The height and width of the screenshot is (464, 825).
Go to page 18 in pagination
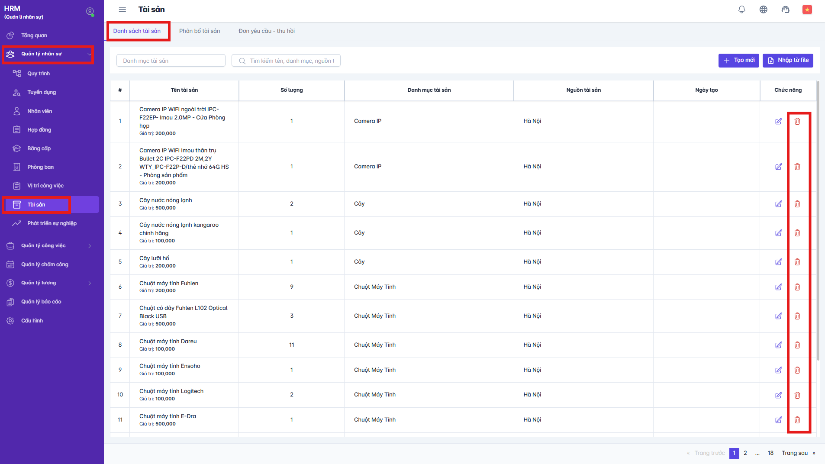pos(770,453)
